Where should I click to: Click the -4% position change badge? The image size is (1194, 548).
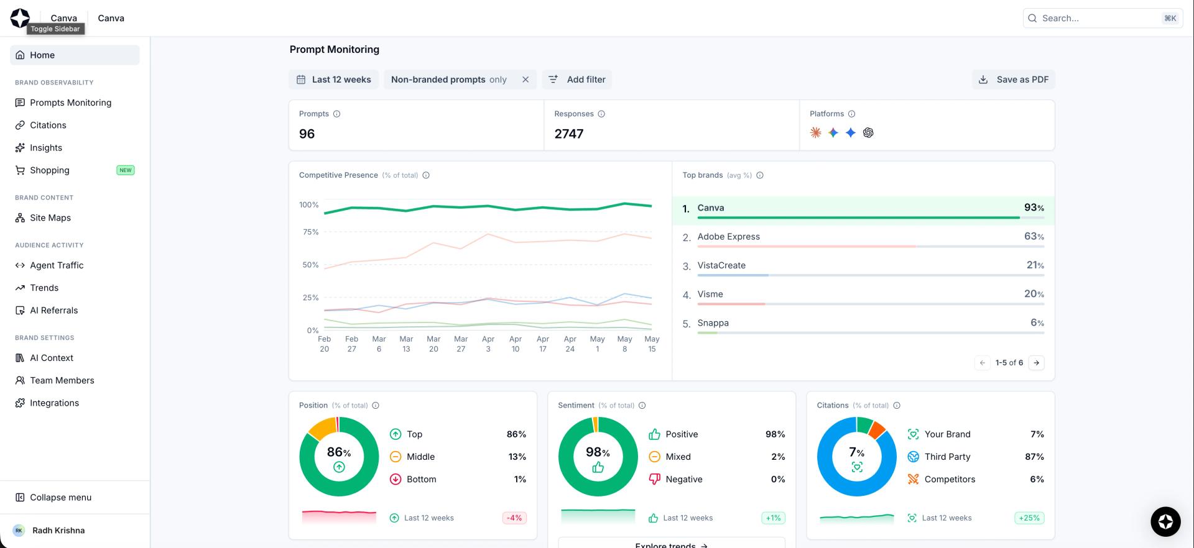pyautogui.click(x=514, y=518)
